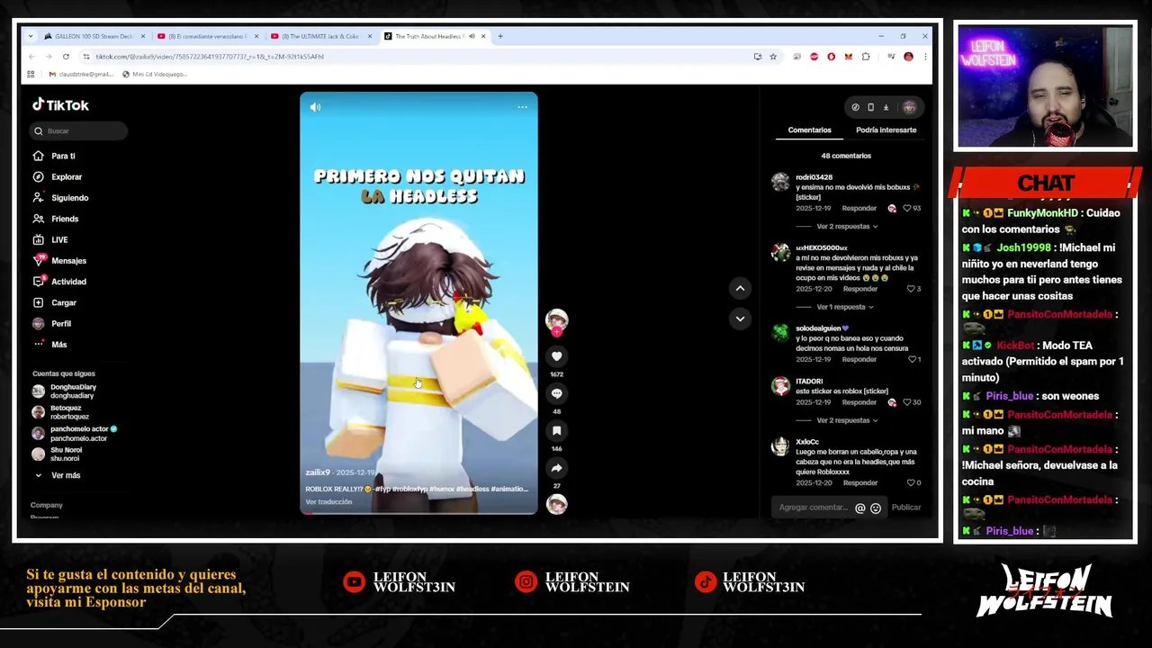The height and width of the screenshot is (648, 1152).
Task: Click the Agregar comentario field
Action: (814, 508)
